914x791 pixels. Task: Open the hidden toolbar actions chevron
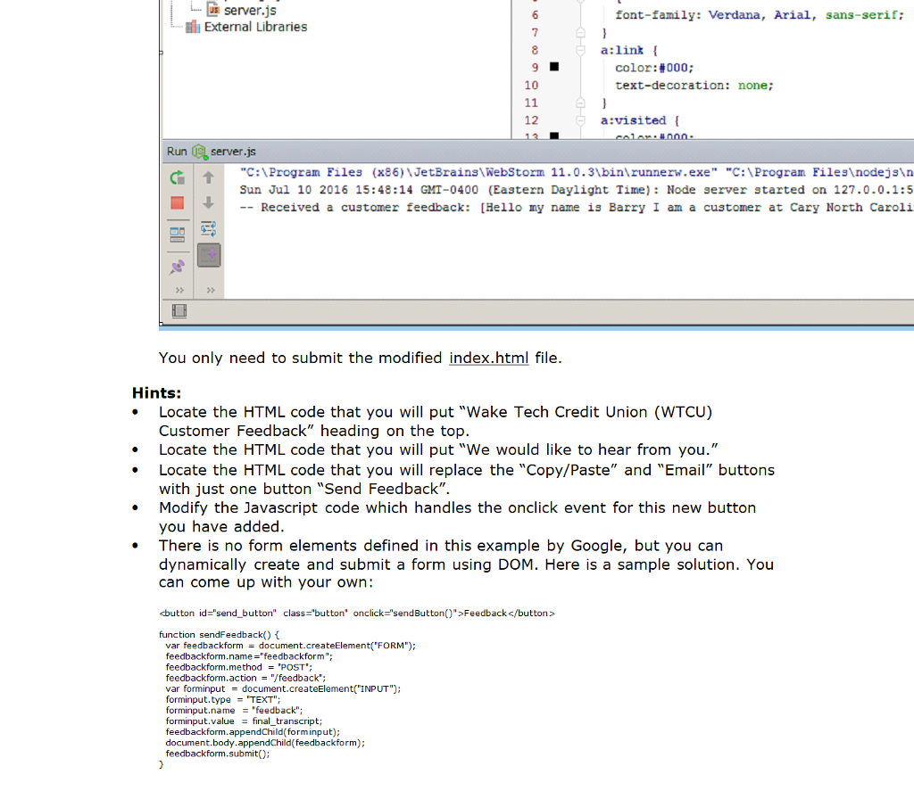(x=179, y=291)
